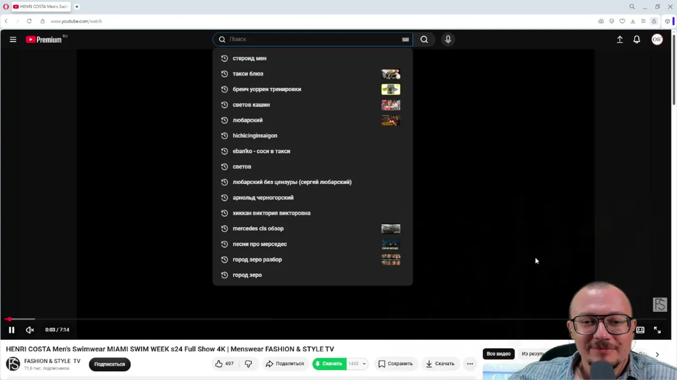Select "любарский без цензуры" suggestion
This screenshot has width=677, height=380.
click(313, 182)
